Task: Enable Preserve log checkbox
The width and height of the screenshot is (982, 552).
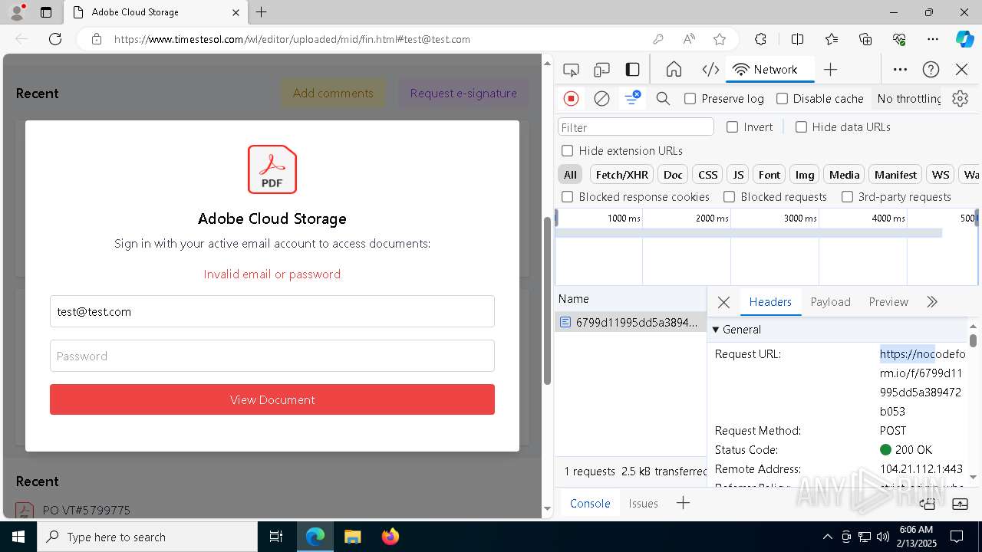Action: tap(690, 98)
